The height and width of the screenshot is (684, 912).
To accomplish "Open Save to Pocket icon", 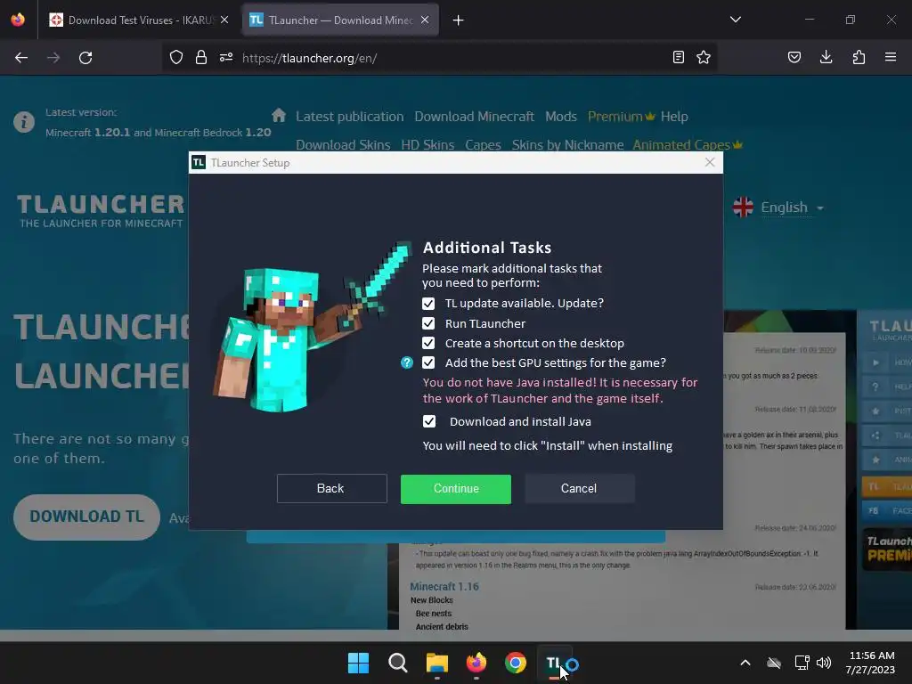I will (794, 57).
